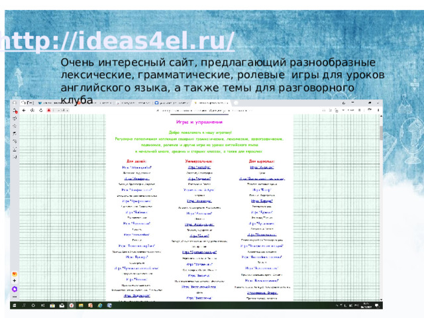Click the mail icon in the browser sidebar
Image resolution: width=424 pixels, height=318 pixels.
click(x=15, y=274)
